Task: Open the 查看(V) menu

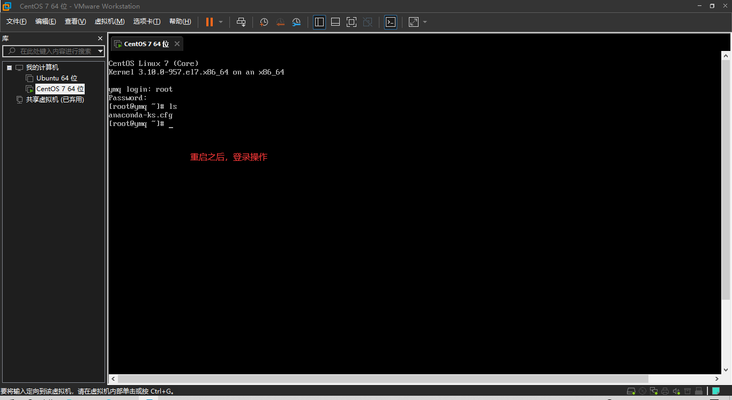Action: click(76, 21)
